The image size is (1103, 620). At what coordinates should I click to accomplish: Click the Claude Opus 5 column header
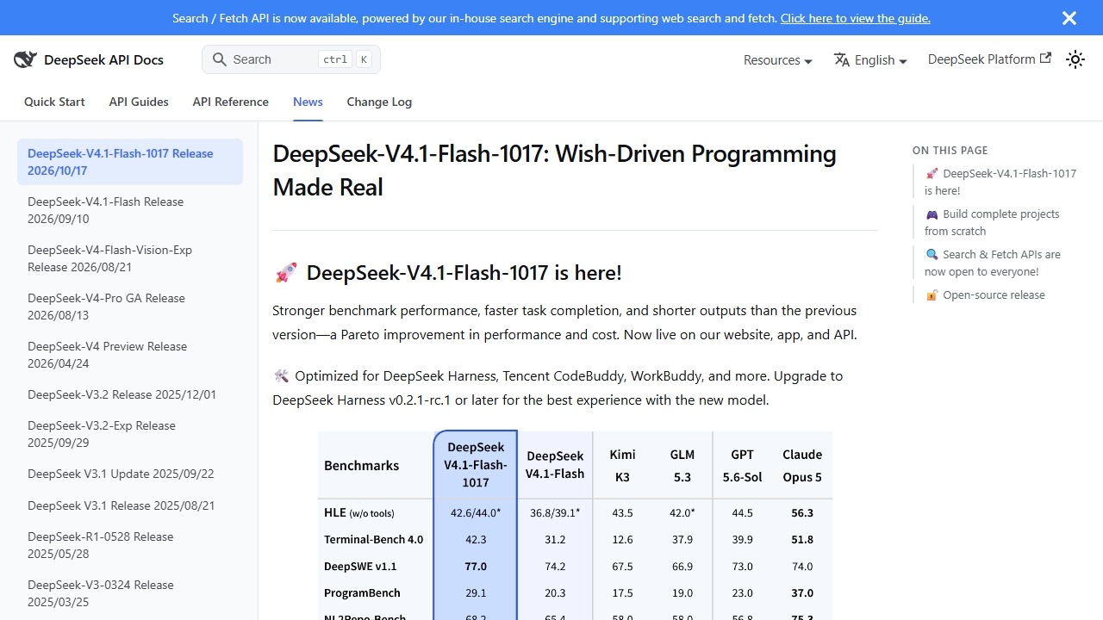[802, 465]
